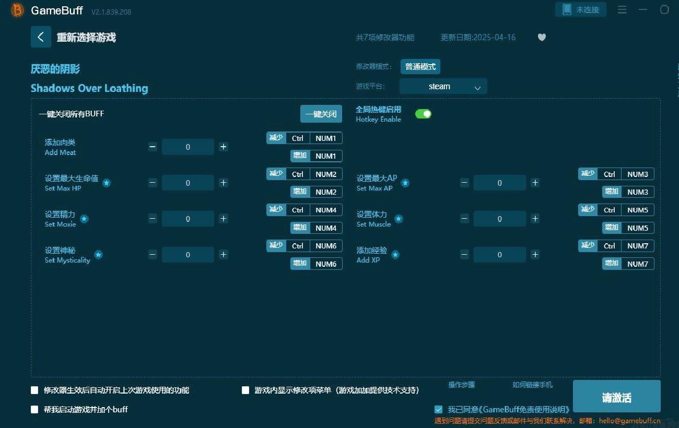Open the steam platform dropdown
Screen dimensions: 679x428
click(443, 87)
